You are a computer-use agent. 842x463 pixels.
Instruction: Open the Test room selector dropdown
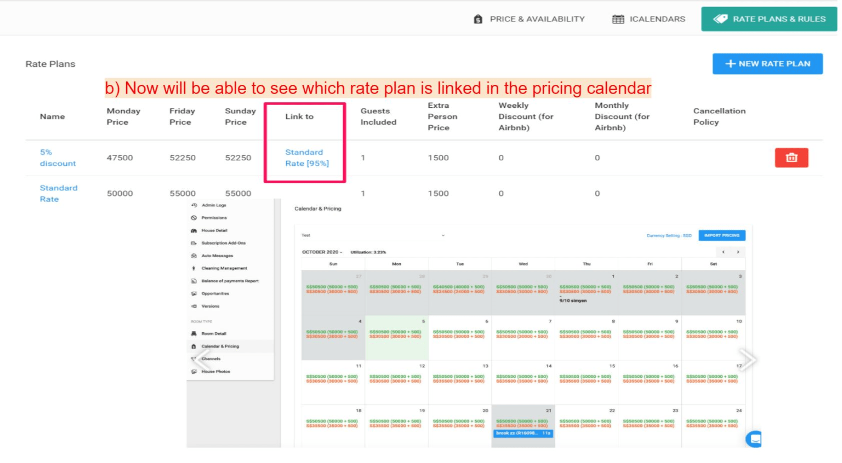[443, 235]
